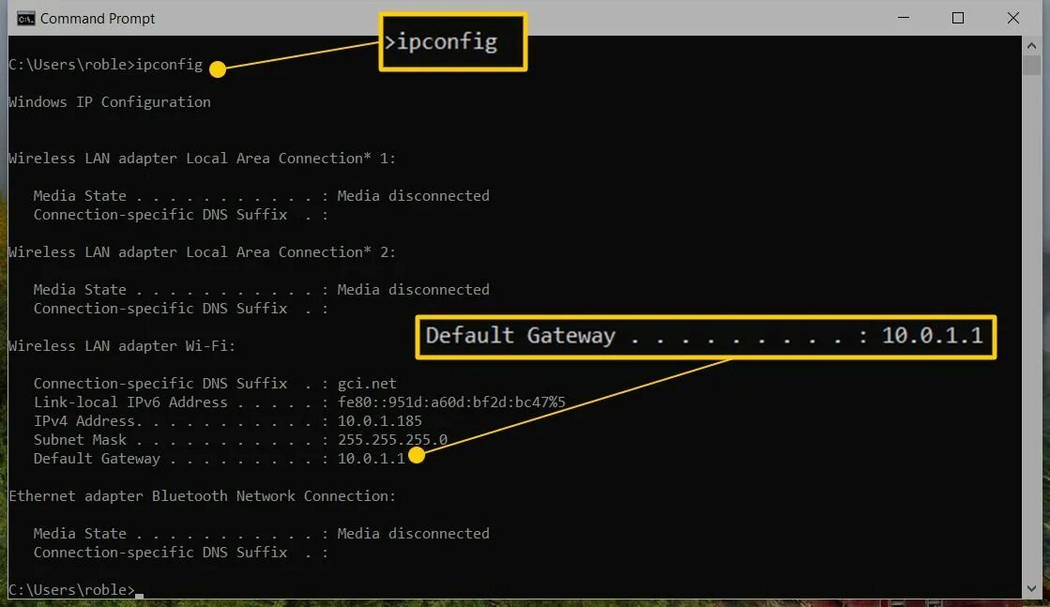Click the Wireless LAN adapter Wi-Fi heading
This screenshot has width=1050, height=607.
(122, 346)
